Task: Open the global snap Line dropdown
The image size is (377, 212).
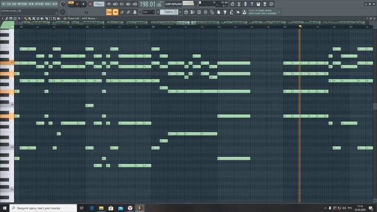Action: click(148, 12)
